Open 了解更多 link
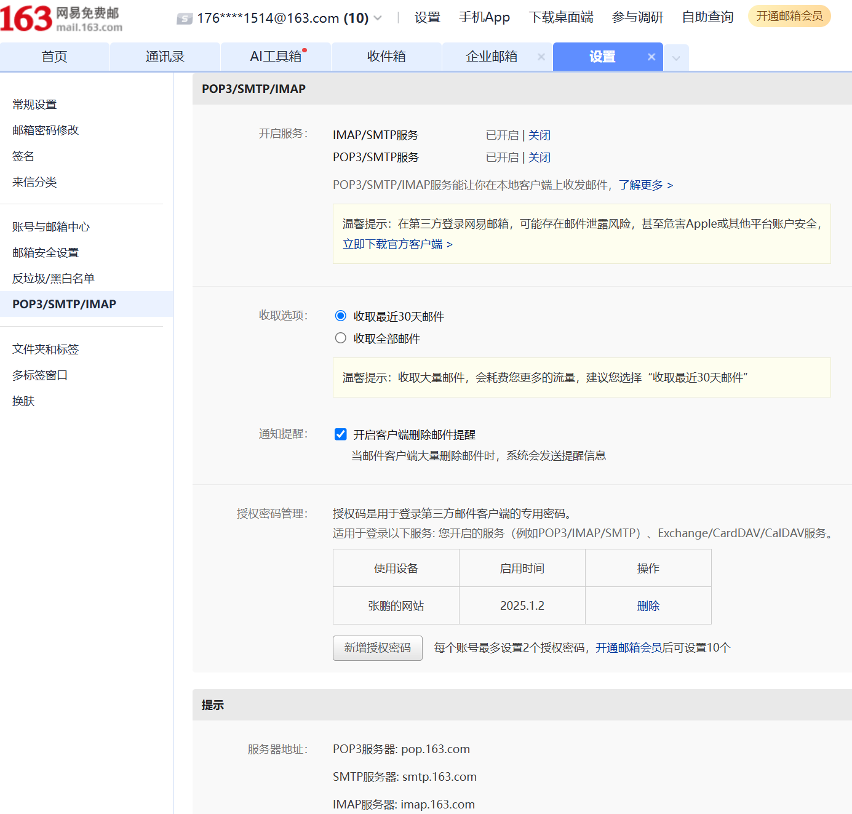Image resolution: width=852 pixels, height=814 pixels. click(645, 185)
